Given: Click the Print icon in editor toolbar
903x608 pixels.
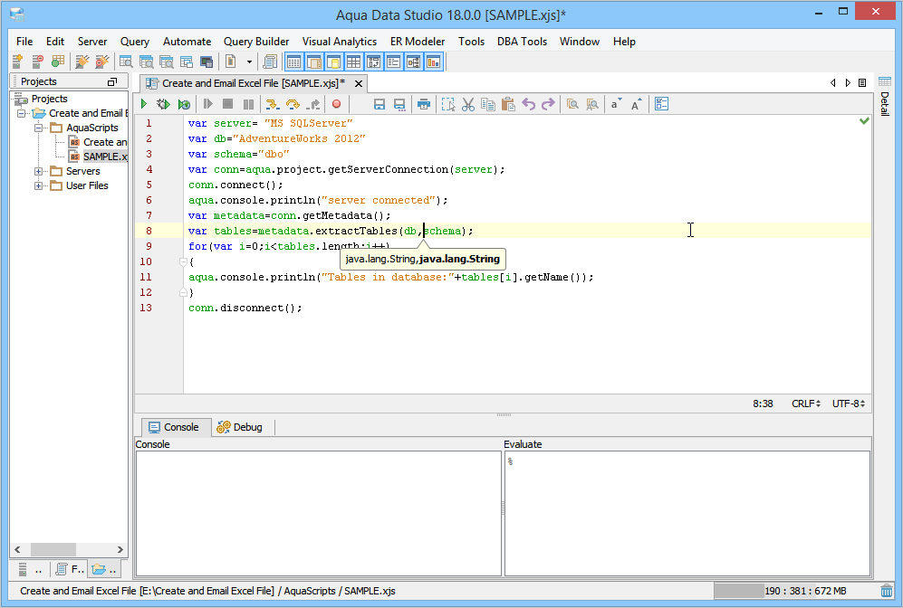Looking at the screenshot, I should [423, 105].
